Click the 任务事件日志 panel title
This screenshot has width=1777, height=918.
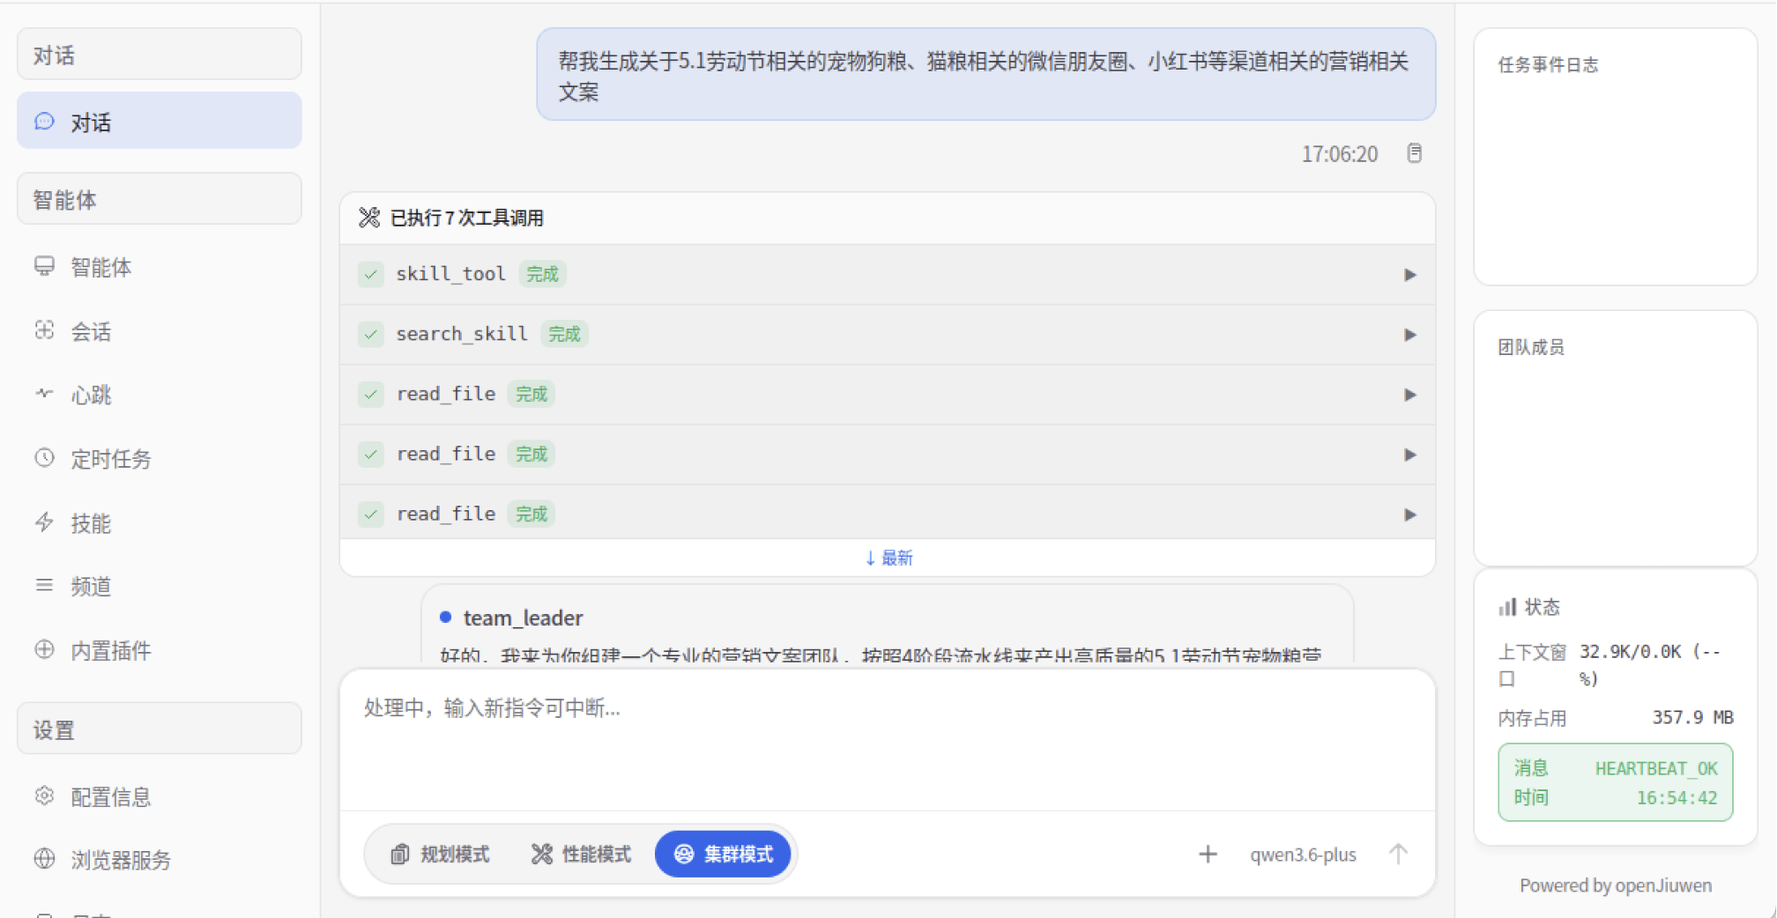tap(1548, 64)
